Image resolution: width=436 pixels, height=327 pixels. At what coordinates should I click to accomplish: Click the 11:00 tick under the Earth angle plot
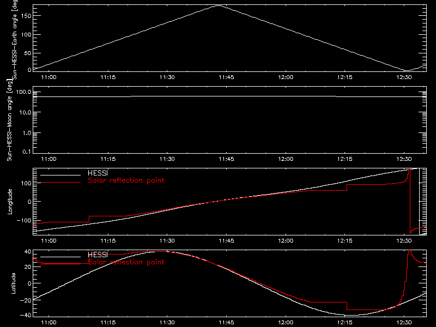tap(49, 77)
